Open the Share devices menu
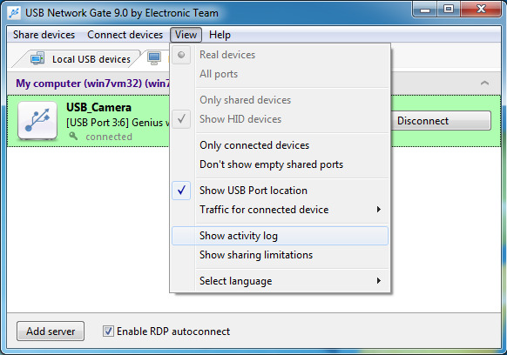 [x=44, y=35]
